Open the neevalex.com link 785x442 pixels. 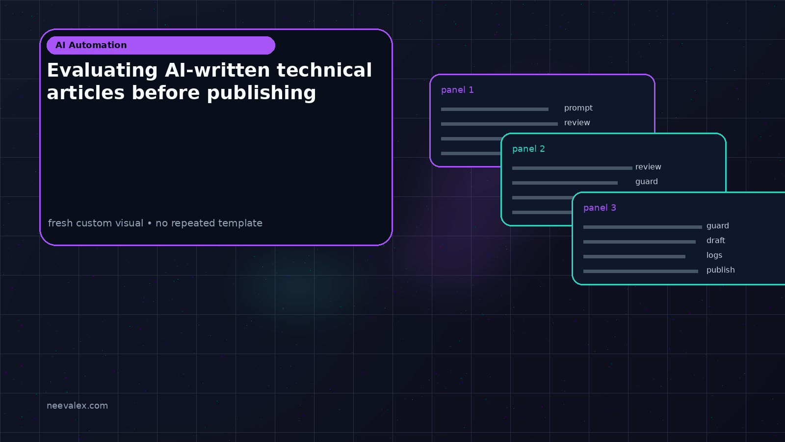(77, 406)
